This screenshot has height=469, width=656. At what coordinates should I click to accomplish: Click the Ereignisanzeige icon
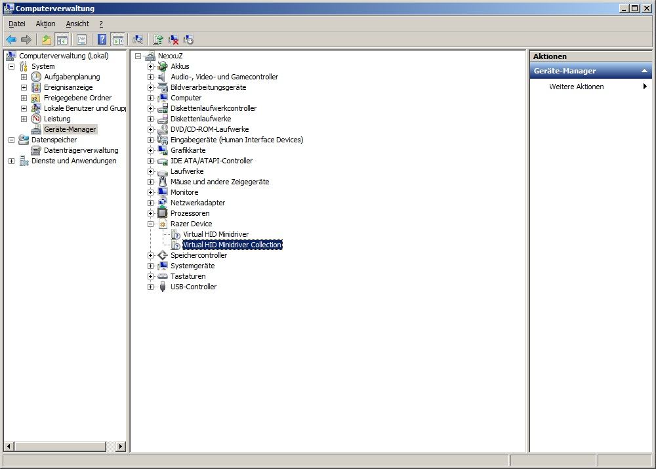point(36,87)
